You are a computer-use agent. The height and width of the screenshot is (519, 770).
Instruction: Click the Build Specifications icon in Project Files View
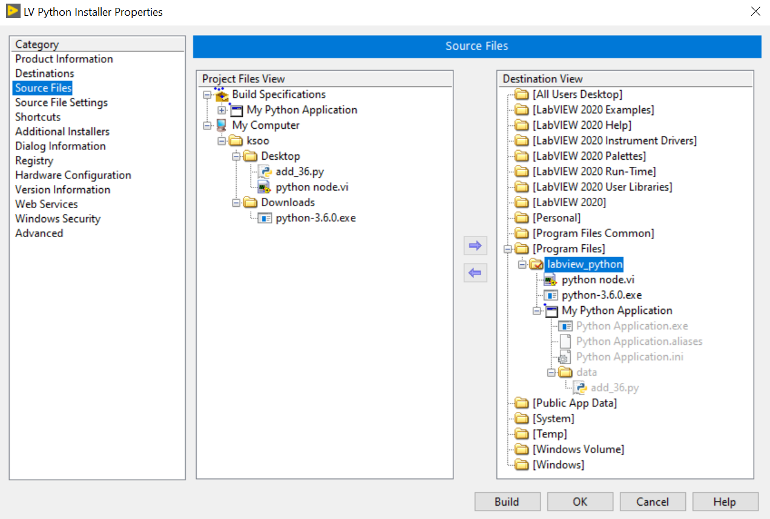(222, 94)
